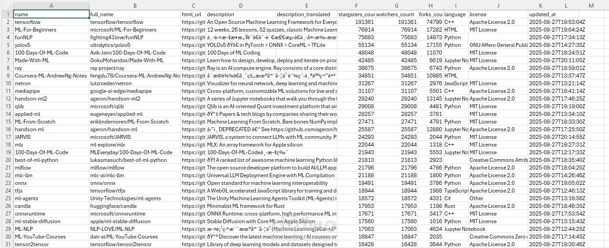Click 'apple/ml-stable-diffusion' cell
This screenshot has height=248, width=609.
[x=135, y=221]
